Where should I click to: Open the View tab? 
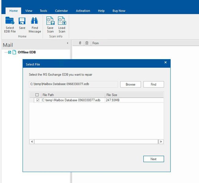[29, 11]
